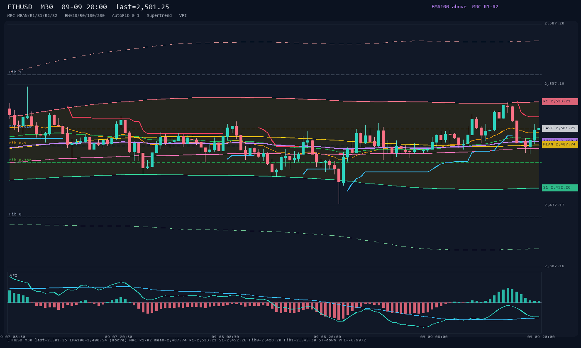581x348 pixels.
Task: Click the VFI panel label
Action: [14, 275]
